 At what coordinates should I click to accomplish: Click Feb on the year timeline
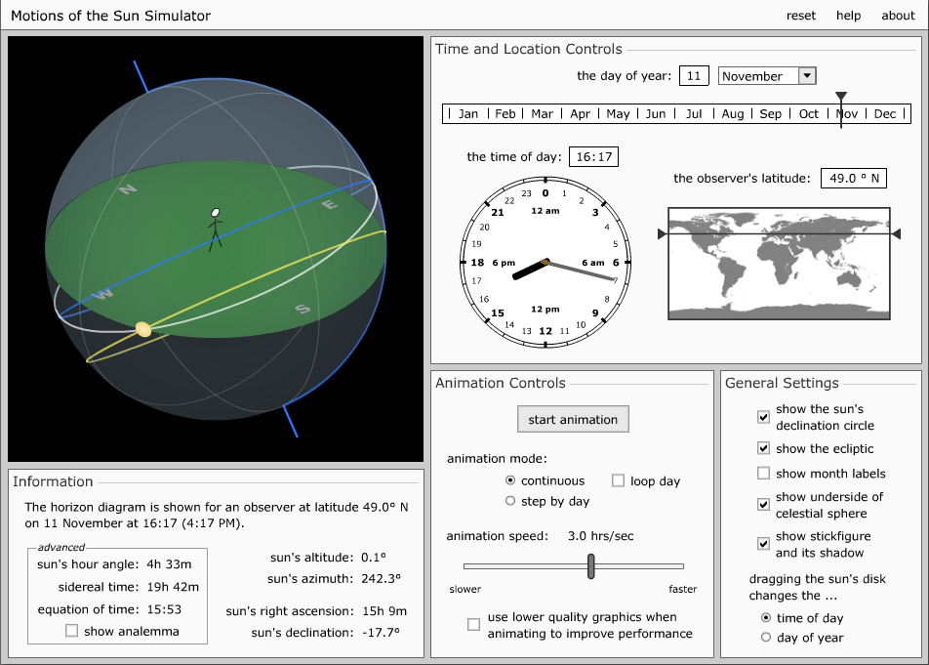point(505,114)
